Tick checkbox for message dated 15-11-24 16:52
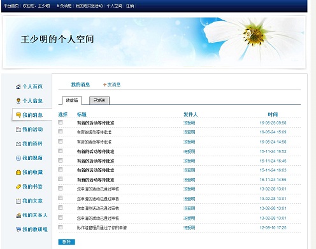 tap(61, 151)
